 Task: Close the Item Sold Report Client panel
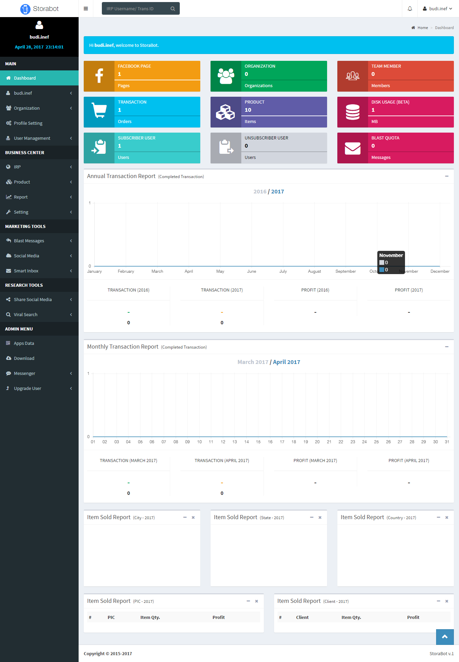pyautogui.click(x=447, y=601)
